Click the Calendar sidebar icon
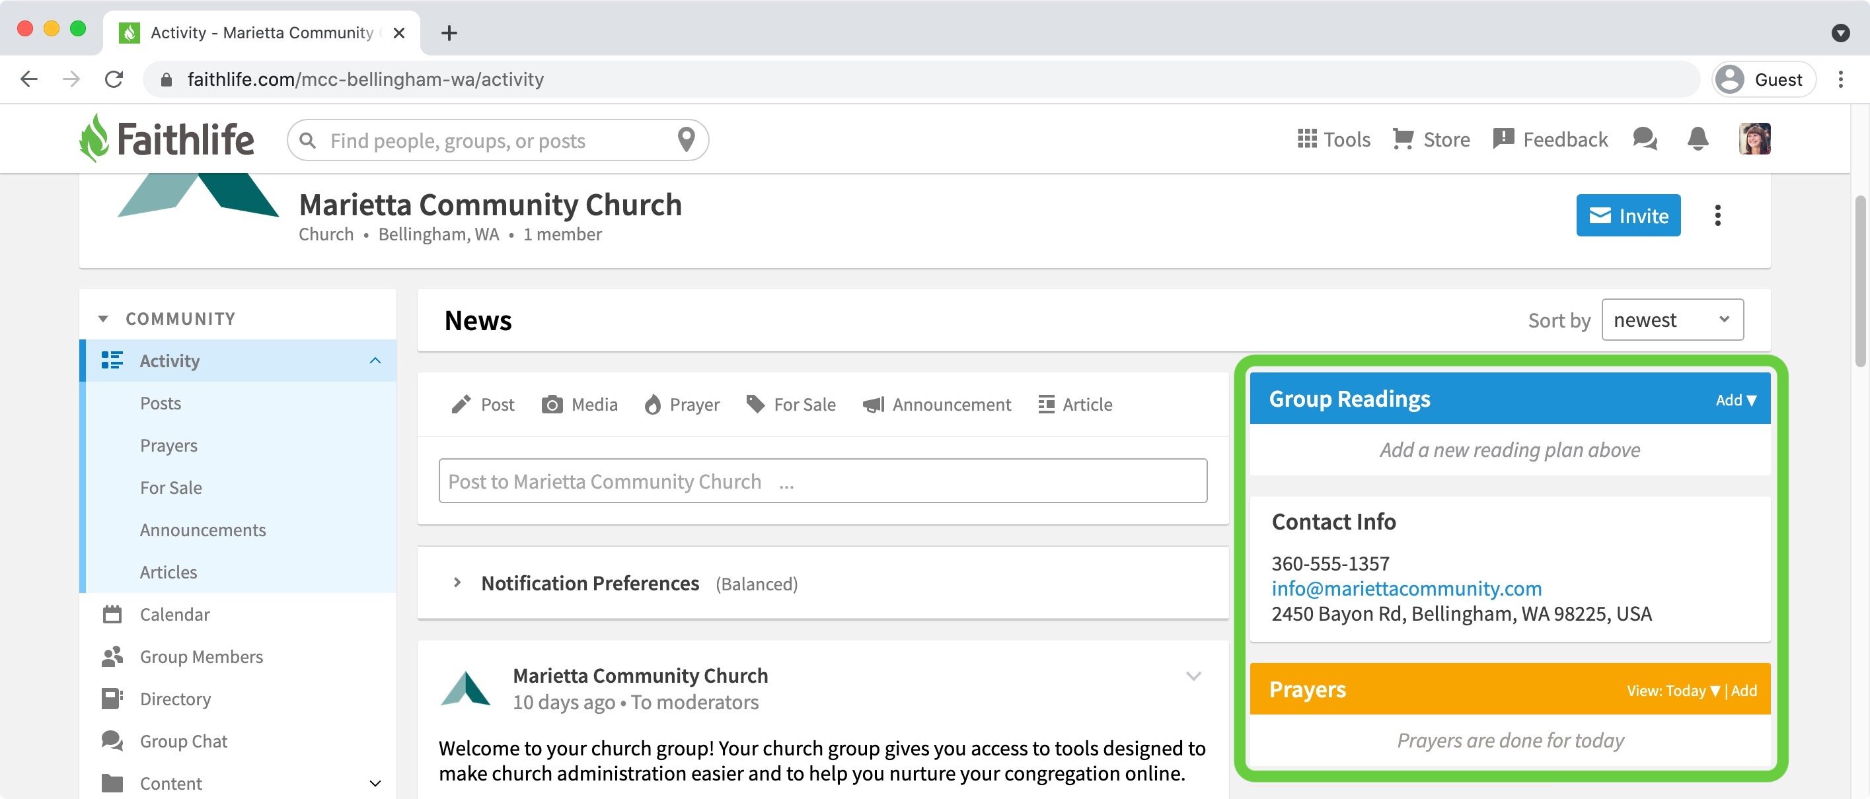This screenshot has height=799, width=1870. pos(111,613)
